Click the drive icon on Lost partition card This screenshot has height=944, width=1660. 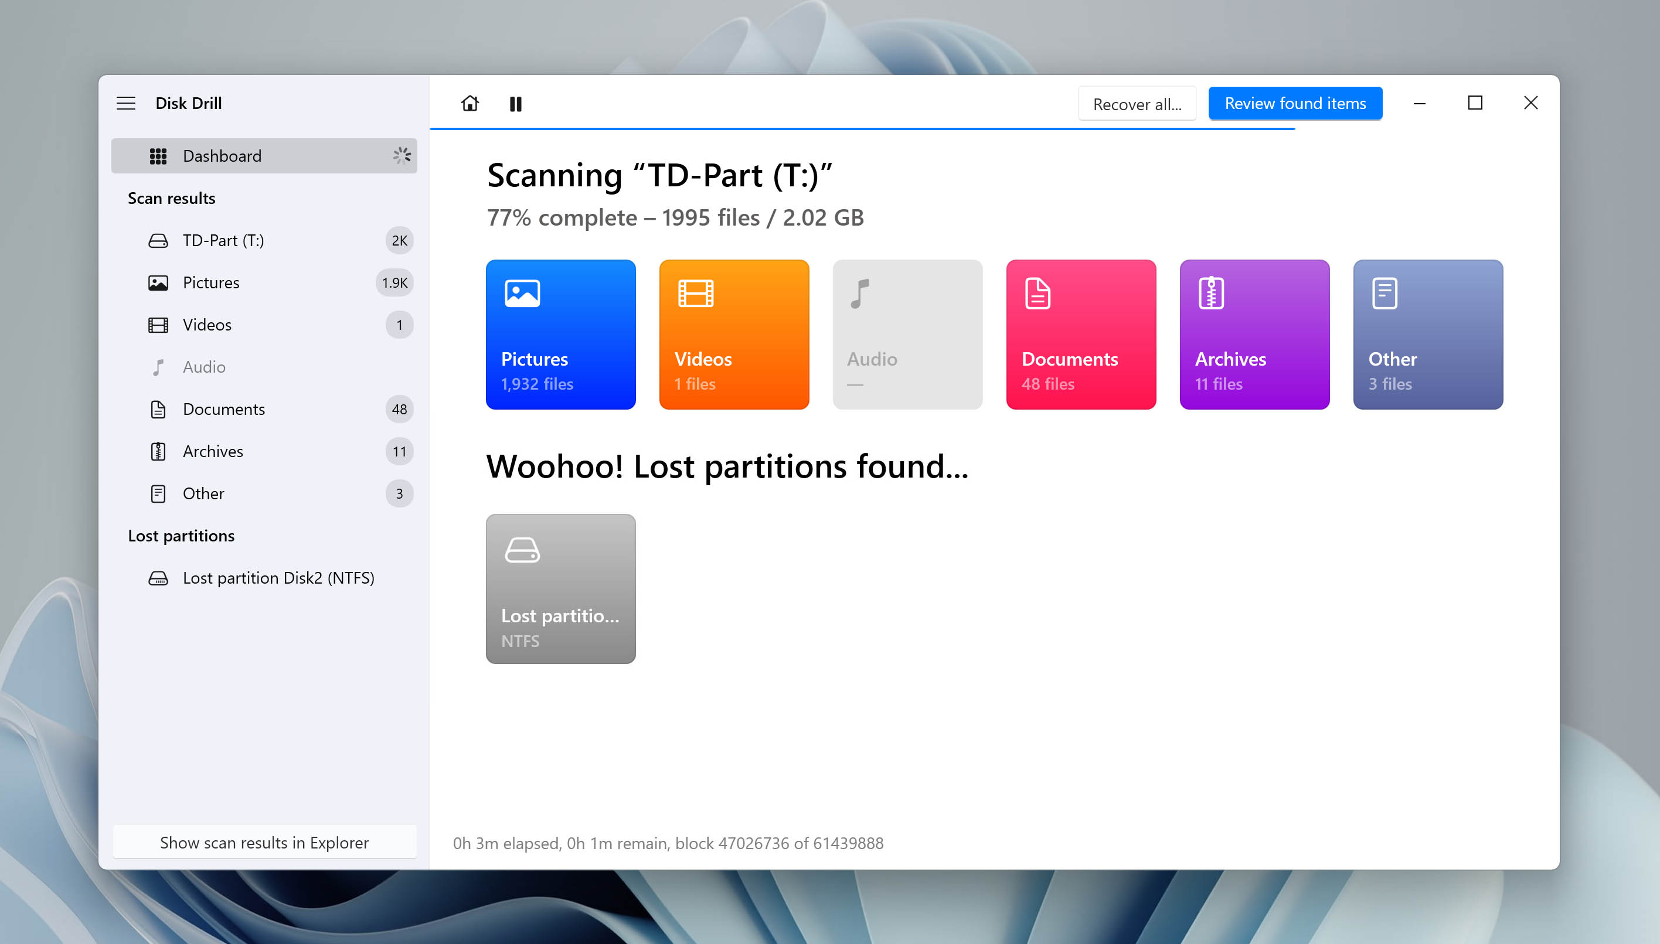click(522, 550)
